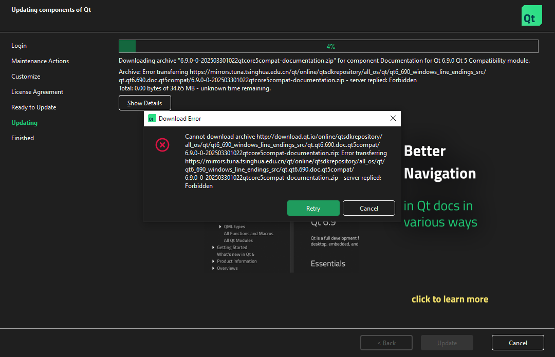Select the Updating step
The height and width of the screenshot is (357, 555).
25,122
